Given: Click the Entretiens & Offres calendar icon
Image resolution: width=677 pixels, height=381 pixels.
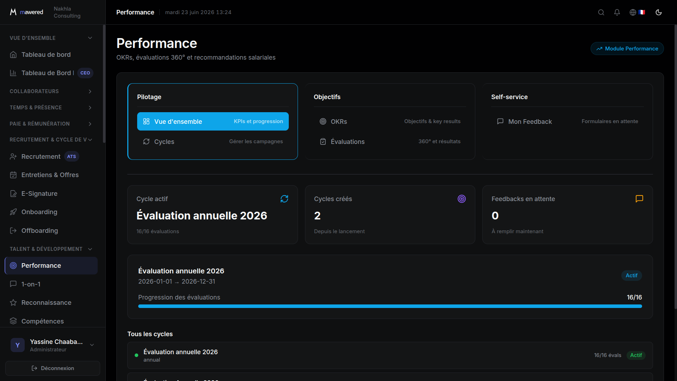Looking at the screenshot, I should pos(13,175).
